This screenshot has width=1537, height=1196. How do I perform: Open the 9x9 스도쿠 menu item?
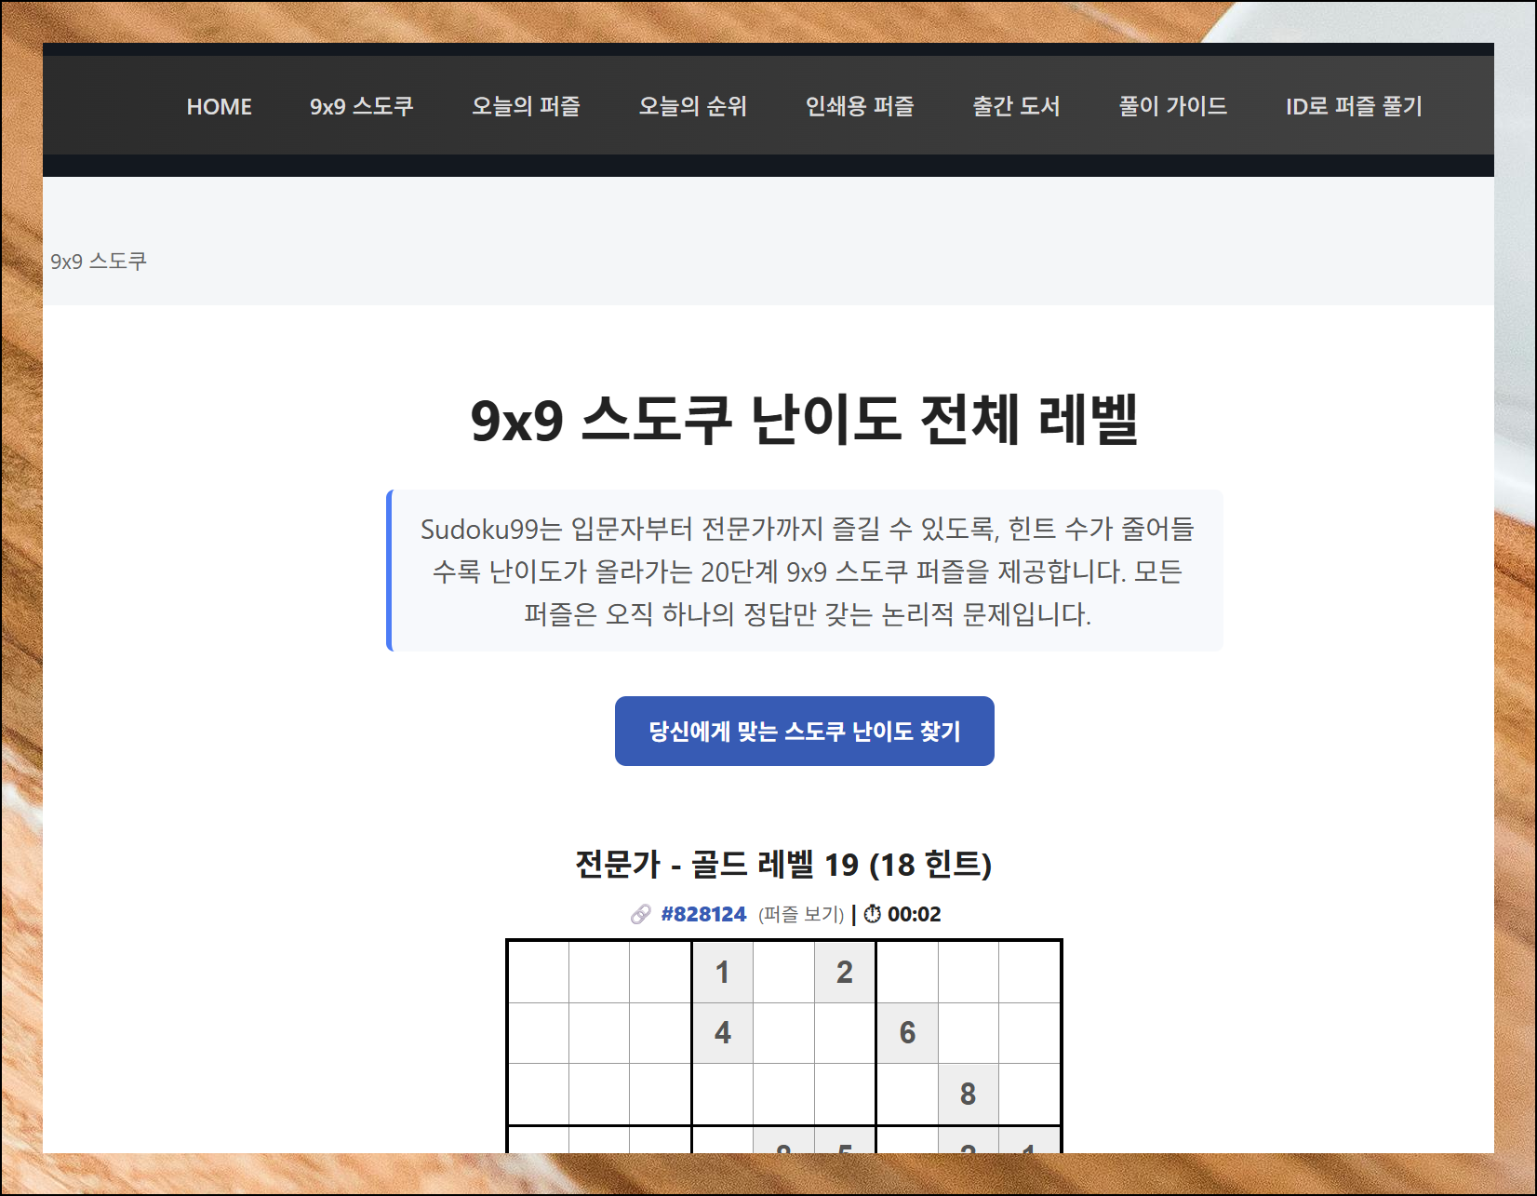tap(362, 106)
